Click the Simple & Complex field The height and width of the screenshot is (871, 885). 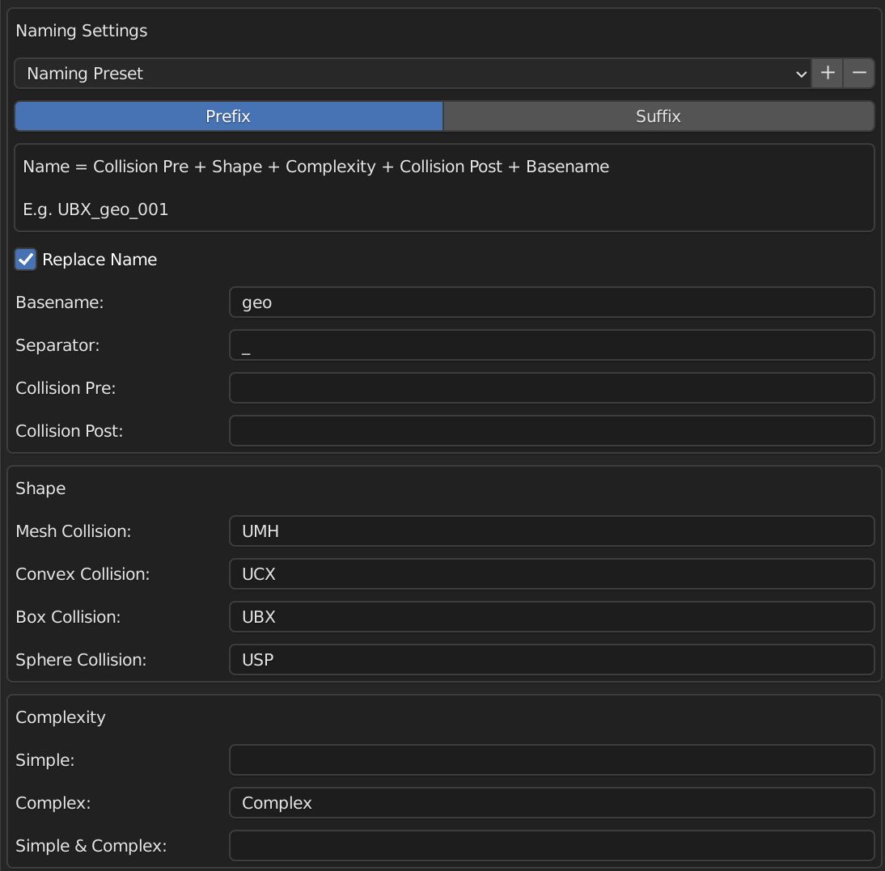click(552, 845)
